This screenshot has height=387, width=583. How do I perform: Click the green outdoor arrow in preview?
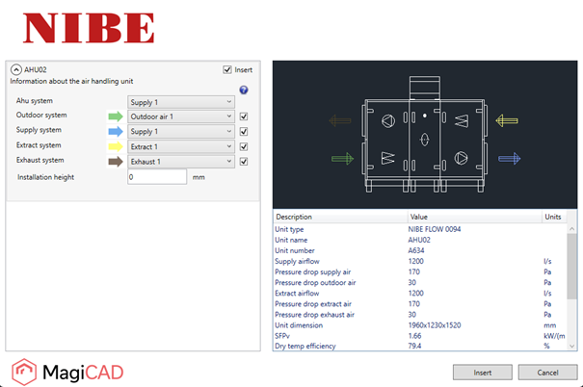point(342,159)
